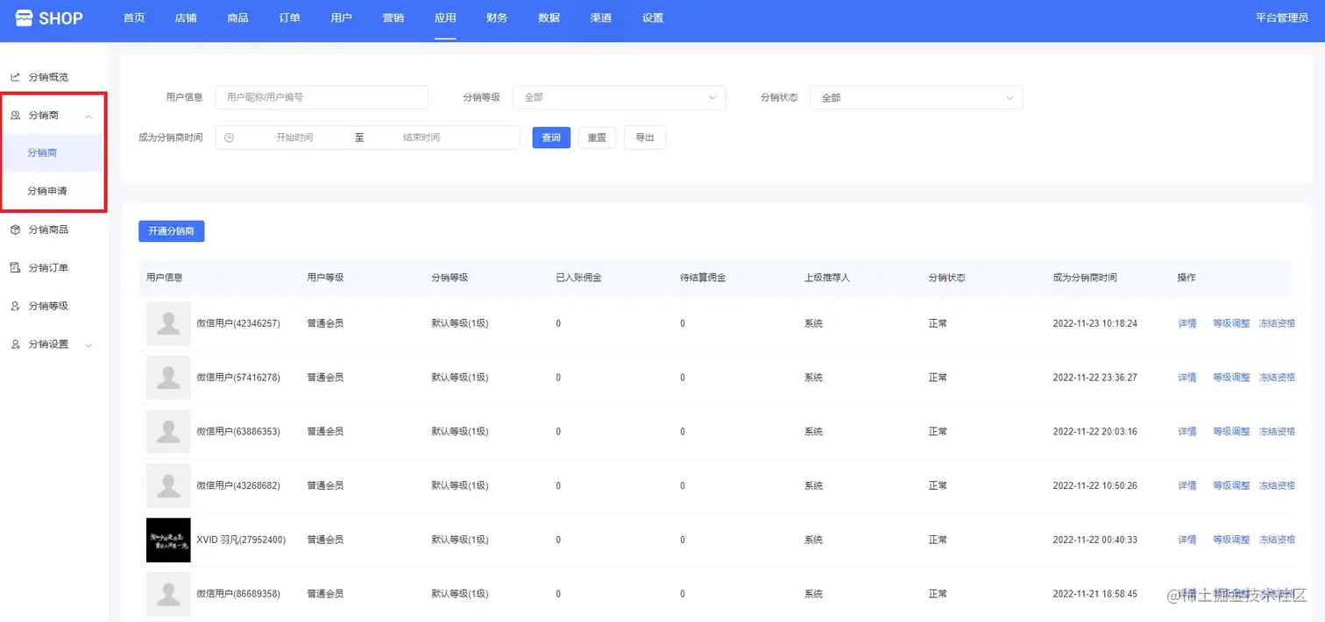This screenshot has width=1325, height=622.
Task: Click the 分销等级 sidebar icon
Action: tap(15, 306)
